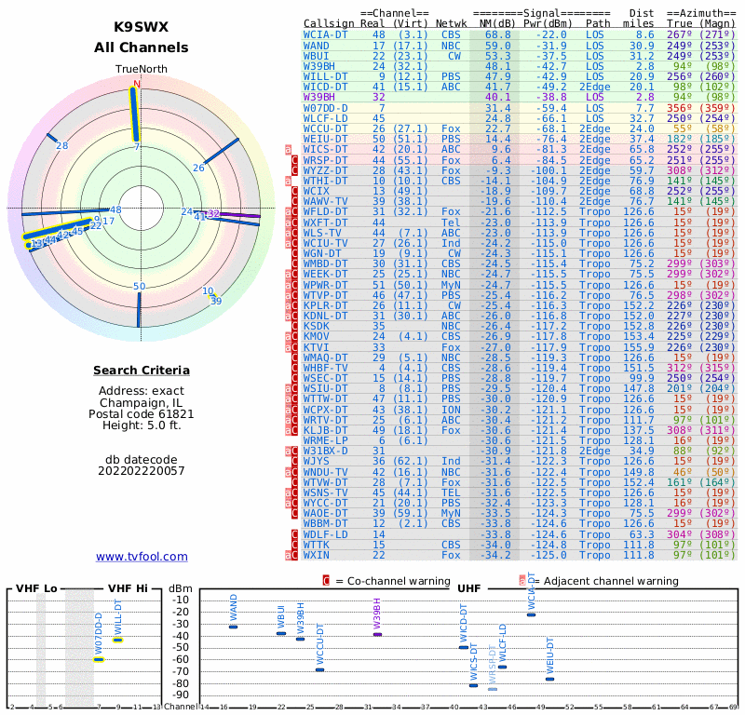Viewport: 745px width, 715px height.
Task: Click the WICS-DT marker in UHF chart
Action: [474, 685]
